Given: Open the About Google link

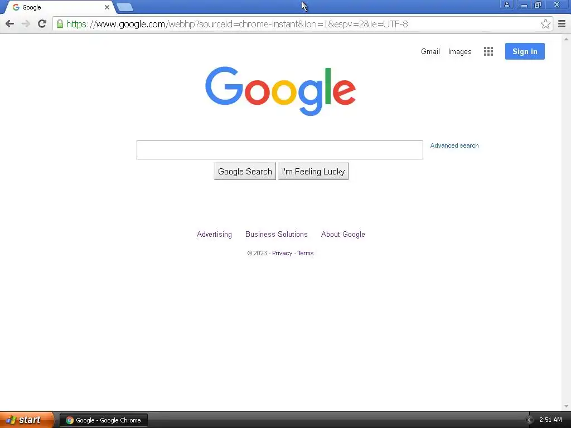Looking at the screenshot, I should [x=343, y=235].
